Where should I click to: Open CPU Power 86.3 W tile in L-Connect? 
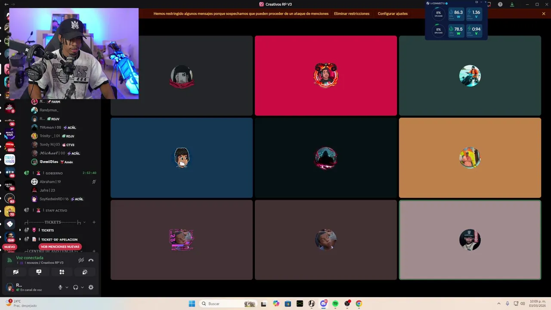456,14
